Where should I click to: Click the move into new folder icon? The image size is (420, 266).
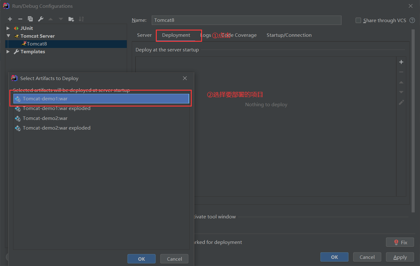[x=71, y=19]
